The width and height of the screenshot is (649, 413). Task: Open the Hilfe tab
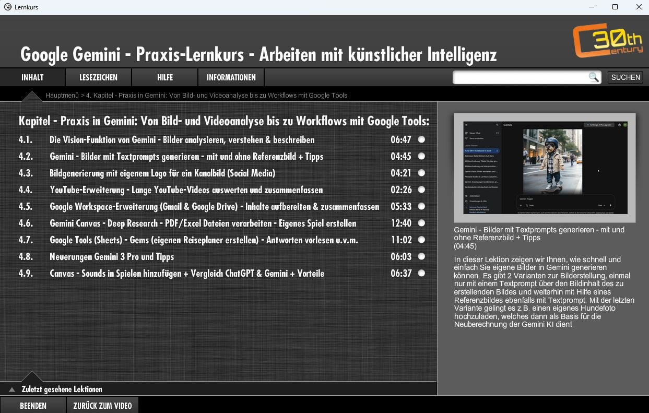pyautogui.click(x=165, y=77)
